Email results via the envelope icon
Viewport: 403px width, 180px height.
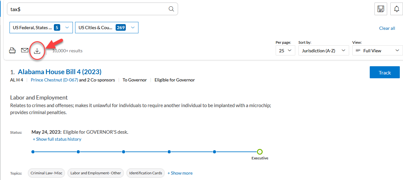click(25, 50)
